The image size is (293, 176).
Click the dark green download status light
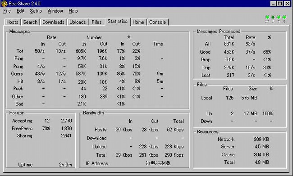(273, 17)
